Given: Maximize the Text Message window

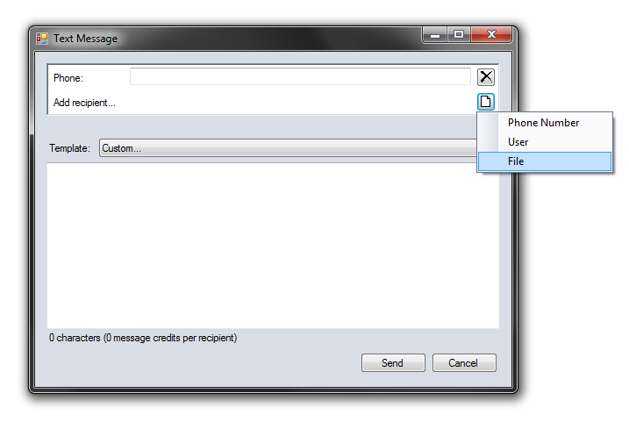Looking at the screenshot, I should (459, 35).
